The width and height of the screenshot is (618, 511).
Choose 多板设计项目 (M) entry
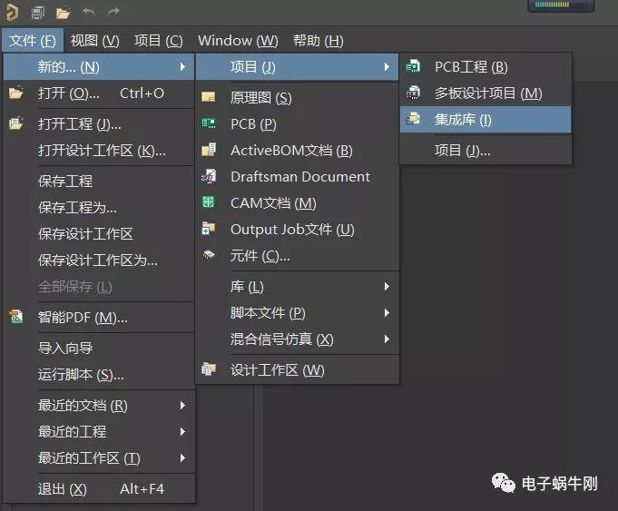pyautogui.click(x=486, y=93)
